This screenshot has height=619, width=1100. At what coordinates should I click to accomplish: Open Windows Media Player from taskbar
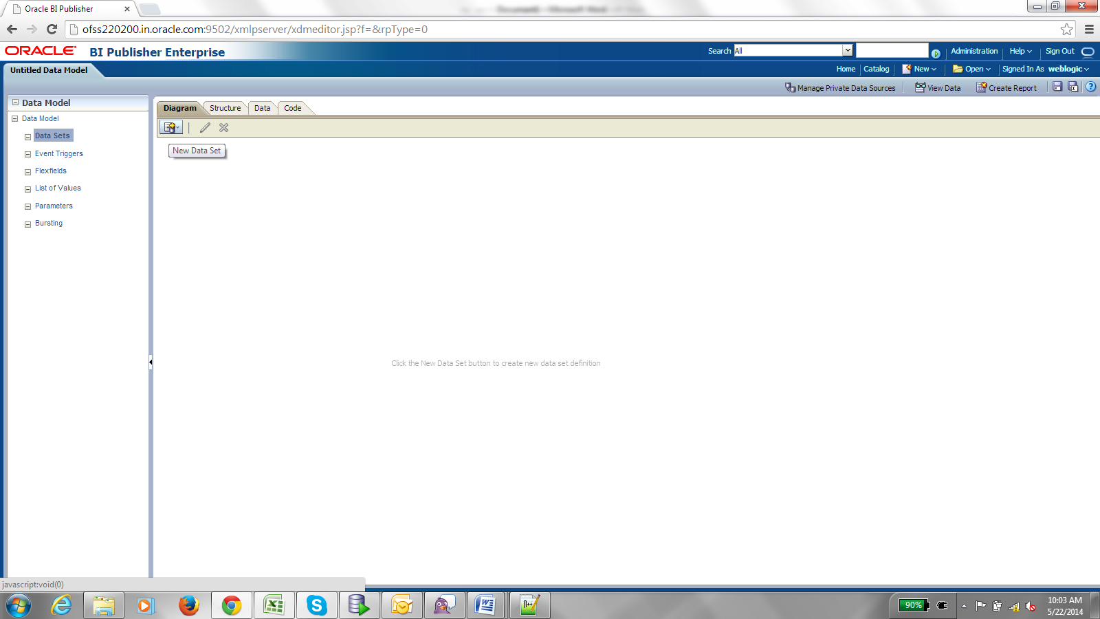pyautogui.click(x=145, y=606)
